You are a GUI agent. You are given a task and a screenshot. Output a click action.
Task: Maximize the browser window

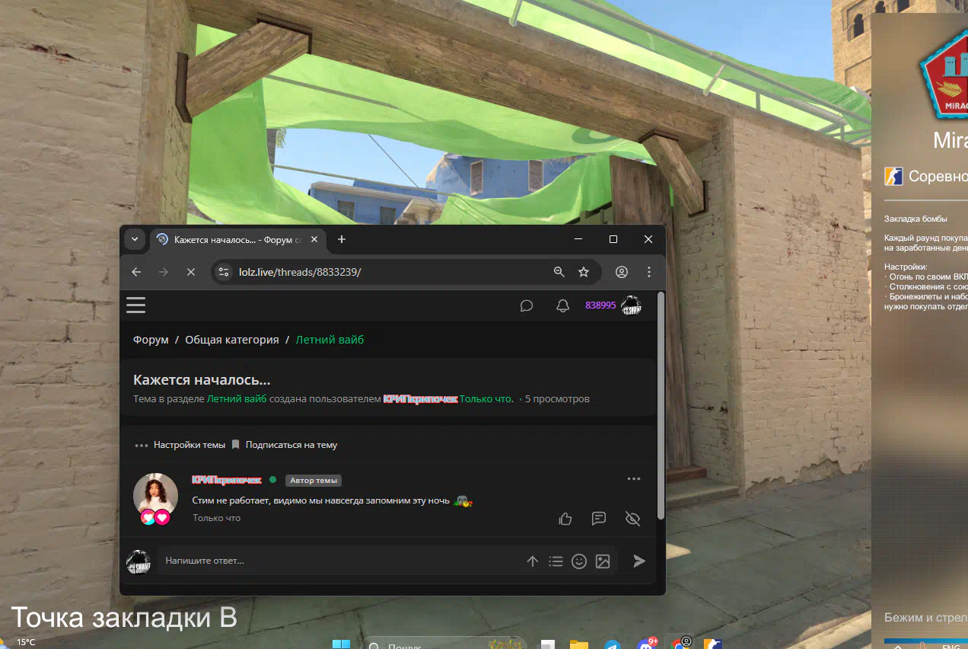(x=613, y=239)
